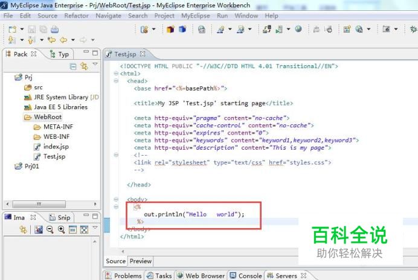Image resolution: width=418 pixels, height=280 pixels.
Task: Open the Image Preview view menu arrow
Action: [95, 227]
